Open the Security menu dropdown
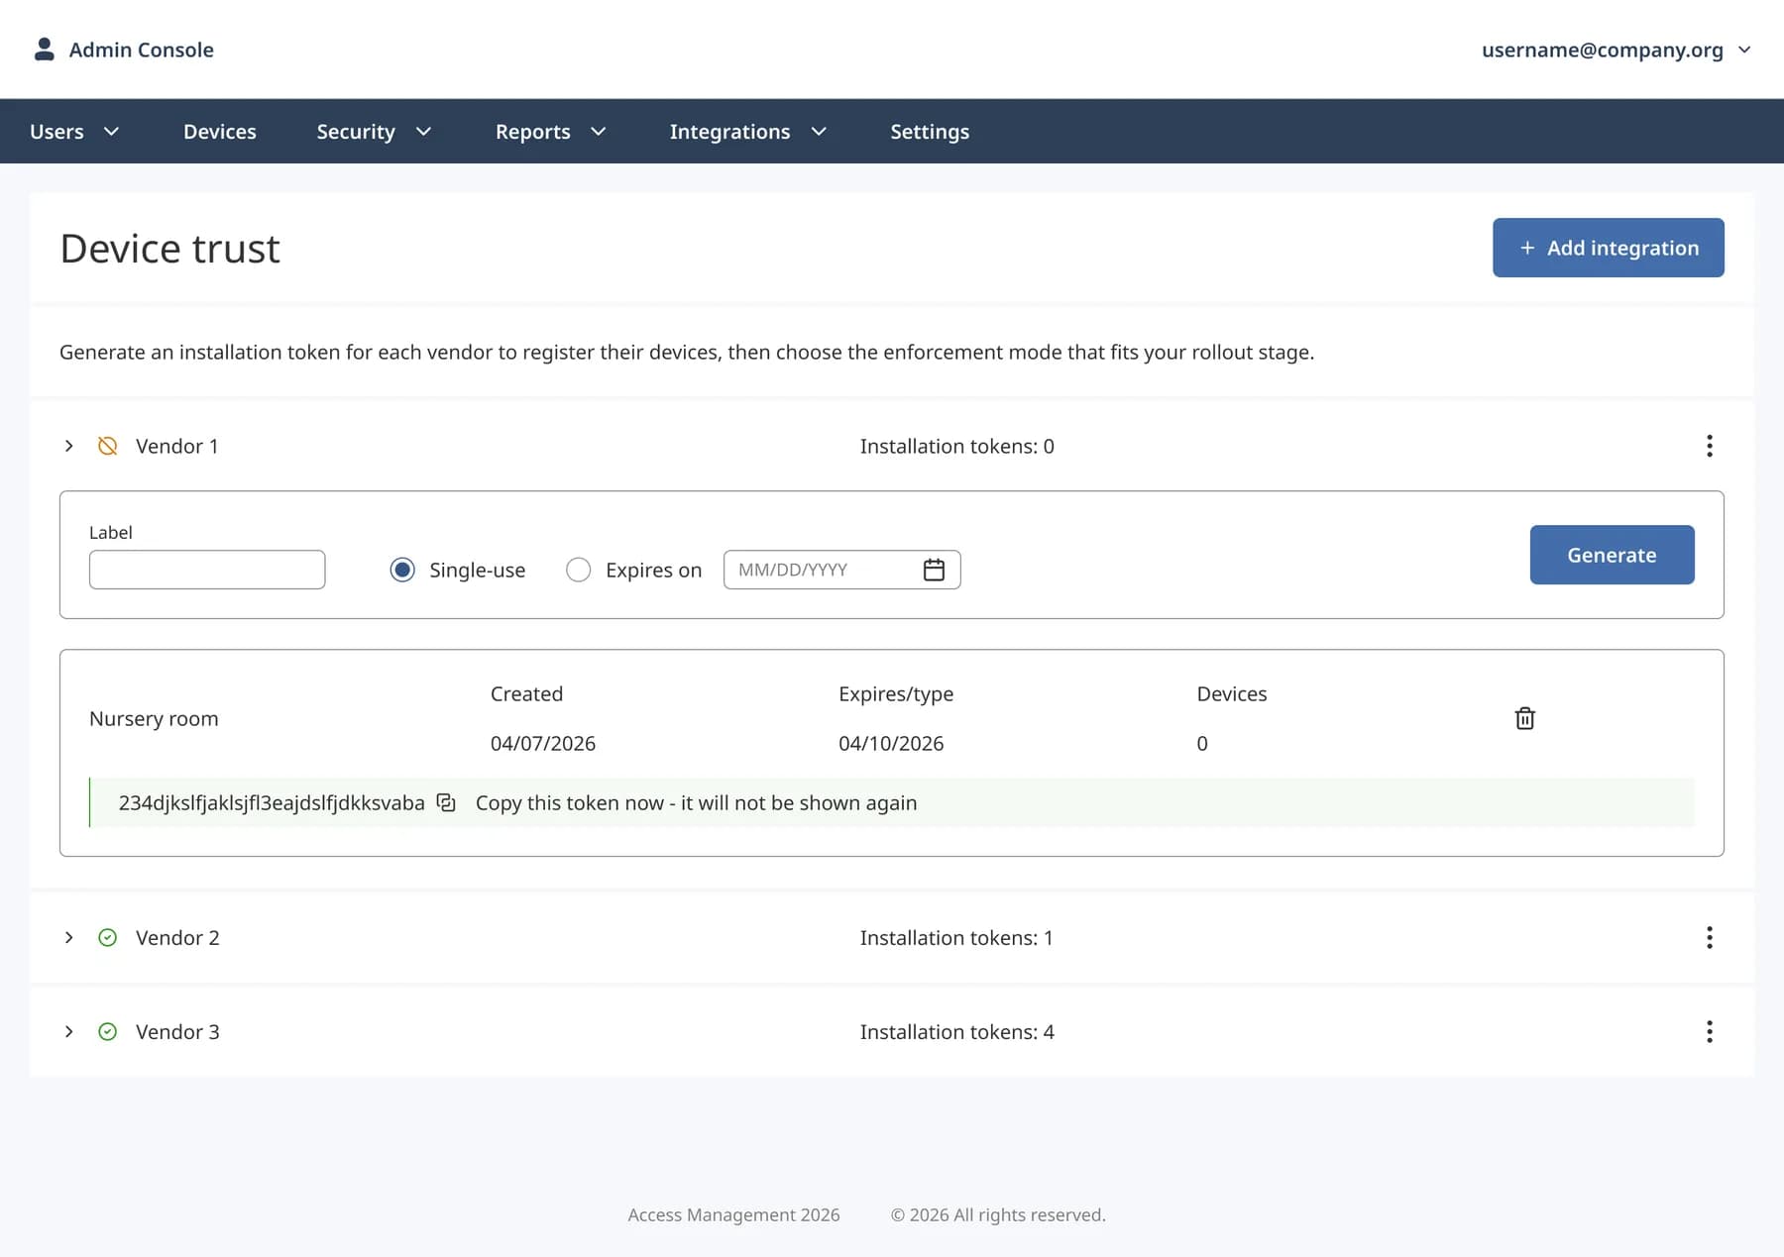The width and height of the screenshot is (1784, 1257). 374,131
